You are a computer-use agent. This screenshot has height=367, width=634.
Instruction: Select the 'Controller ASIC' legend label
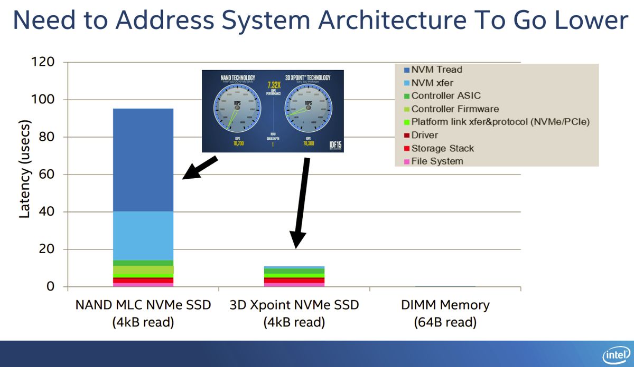(x=446, y=96)
